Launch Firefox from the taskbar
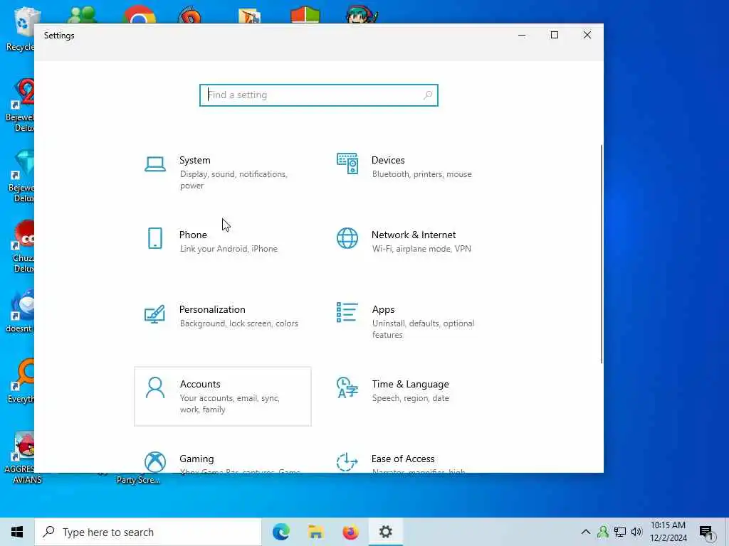This screenshot has width=729, height=546. tap(350, 532)
